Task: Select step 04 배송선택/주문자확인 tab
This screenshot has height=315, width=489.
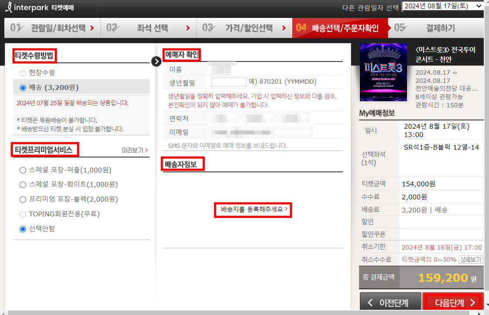Action: pyautogui.click(x=340, y=28)
